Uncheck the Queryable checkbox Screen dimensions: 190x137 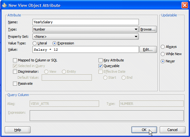[100, 66]
